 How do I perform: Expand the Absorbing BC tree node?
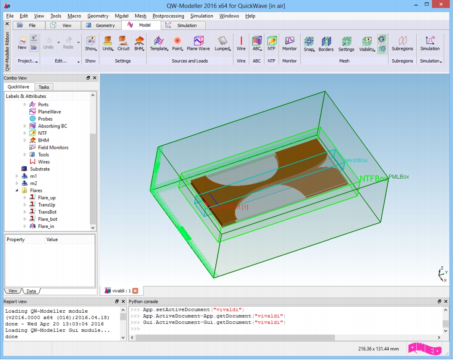(25, 126)
